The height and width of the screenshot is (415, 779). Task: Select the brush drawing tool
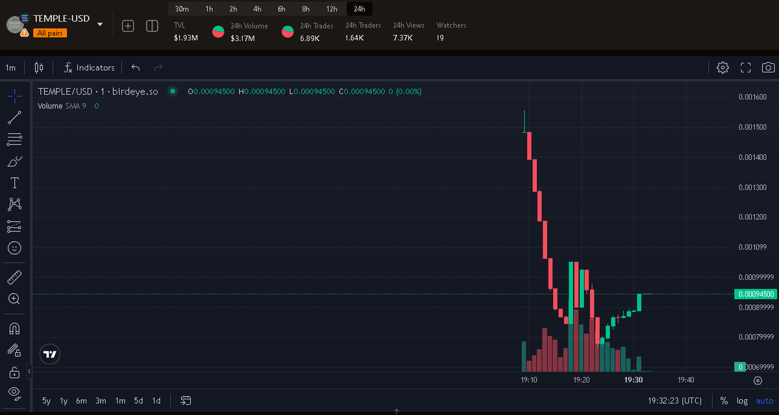click(x=14, y=161)
